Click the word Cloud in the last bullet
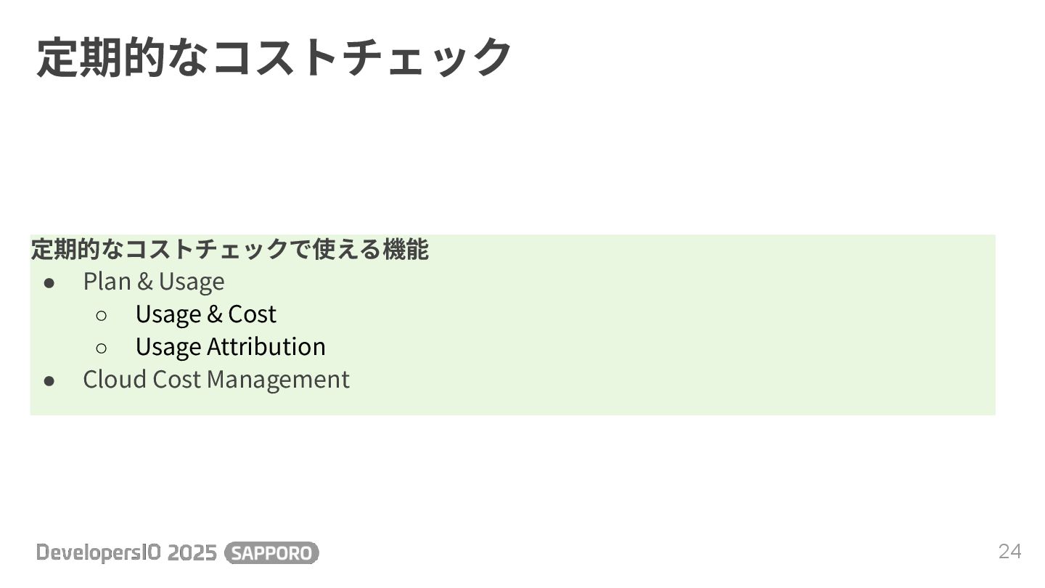Image resolution: width=1045 pixels, height=588 pixels. click(104, 380)
